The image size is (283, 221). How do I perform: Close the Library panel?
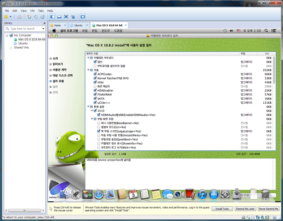44,23
